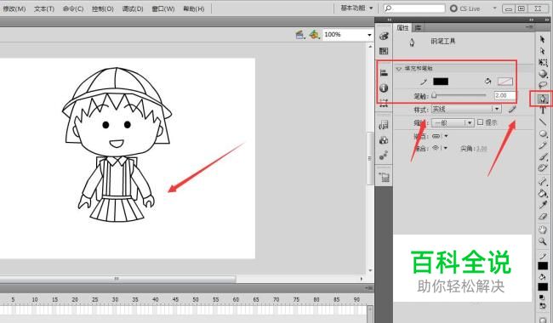This screenshot has width=553, height=323.
Task: Select the Eraser tool
Action: tap(543, 216)
